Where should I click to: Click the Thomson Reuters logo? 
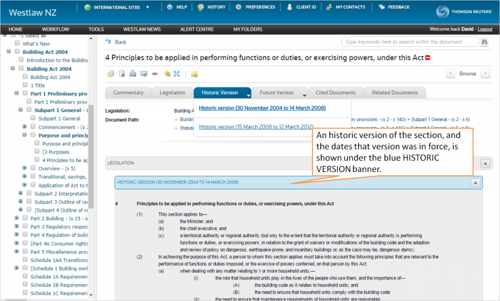coord(464,12)
